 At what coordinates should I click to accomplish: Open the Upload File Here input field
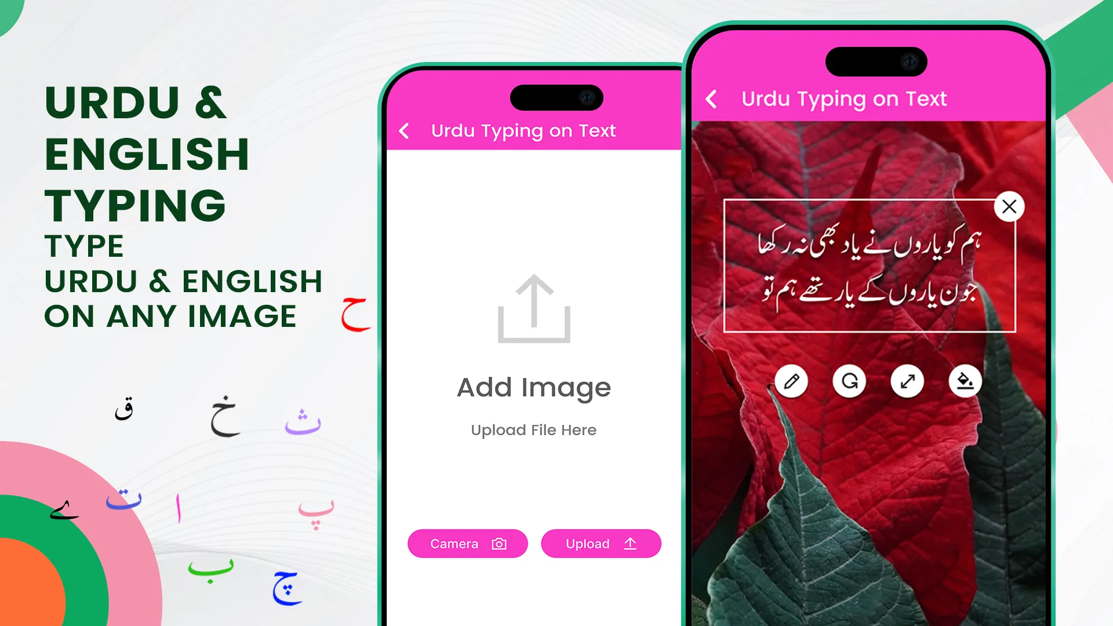pyautogui.click(x=533, y=430)
